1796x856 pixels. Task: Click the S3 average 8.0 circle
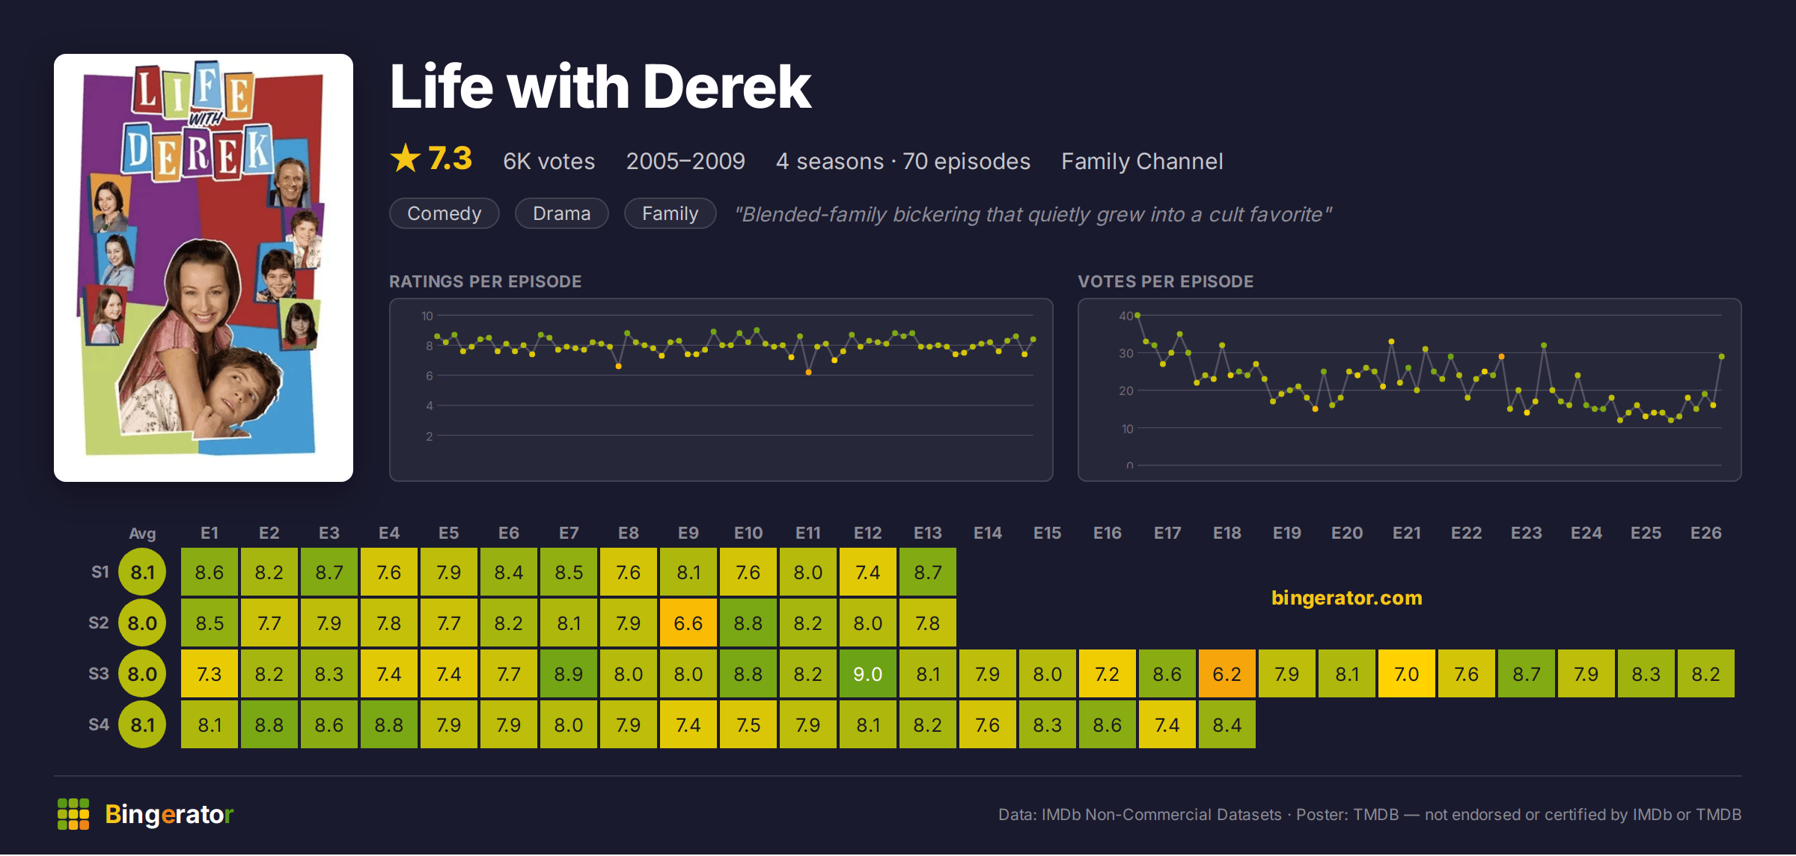tap(142, 674)
